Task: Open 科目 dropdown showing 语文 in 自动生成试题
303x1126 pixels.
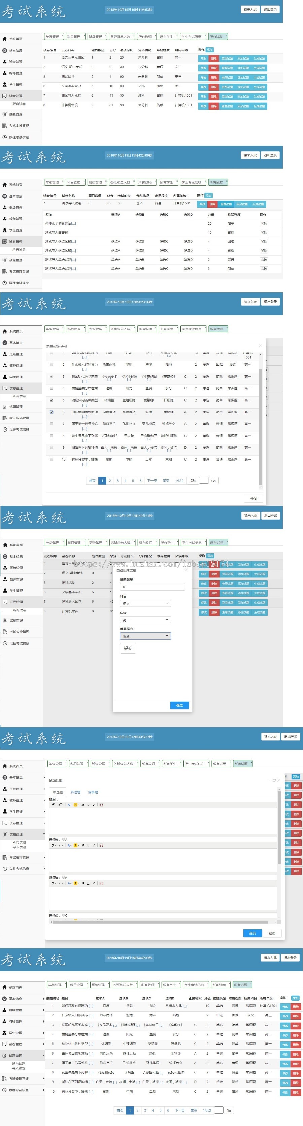Action: [145, 604]
